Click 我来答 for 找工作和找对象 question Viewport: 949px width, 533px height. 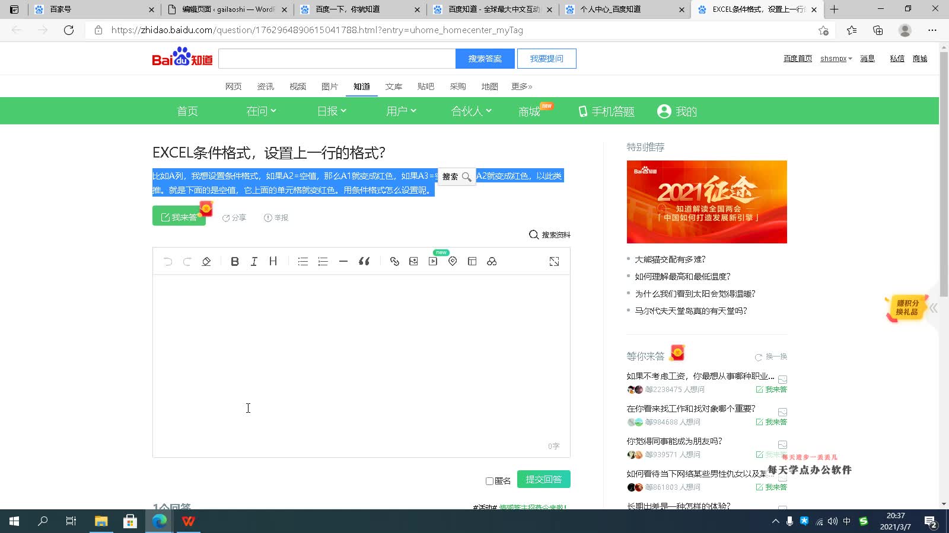772,422
